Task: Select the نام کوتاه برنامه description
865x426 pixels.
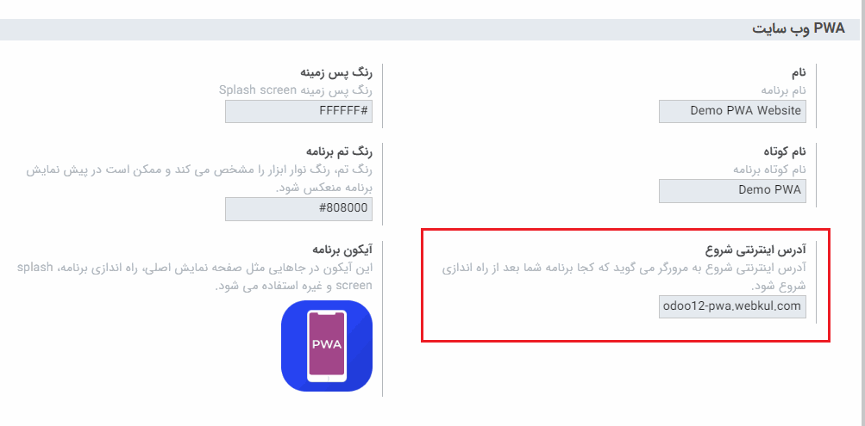Action: click(x=769, y=170)
